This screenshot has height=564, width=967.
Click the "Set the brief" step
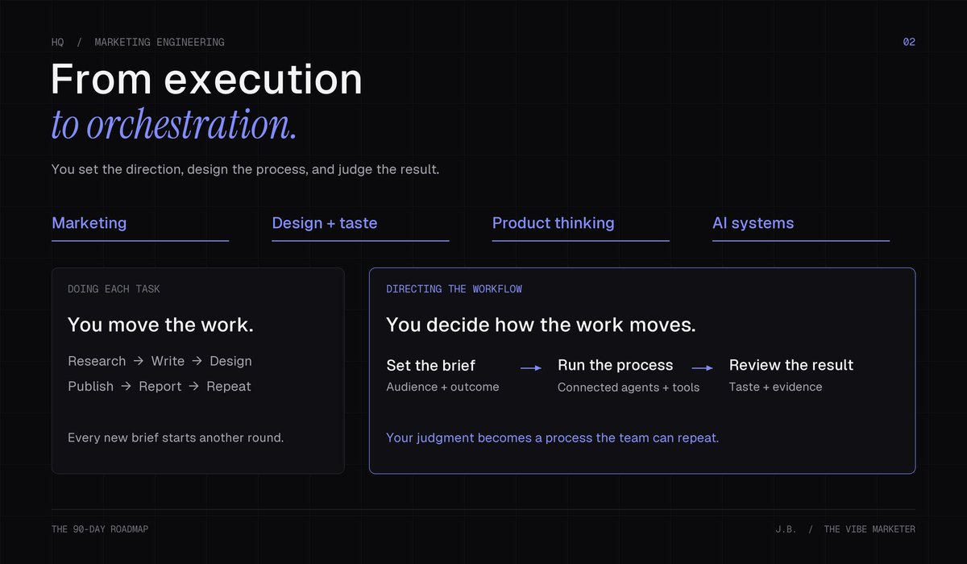(430, 365)
